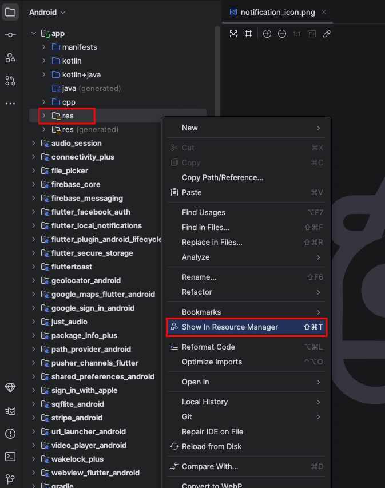This screenshot has height=488, width=385.
Task: Toggle transparency chessboard in image viewer
Action: pyautogui.click(x=233, y=34)
